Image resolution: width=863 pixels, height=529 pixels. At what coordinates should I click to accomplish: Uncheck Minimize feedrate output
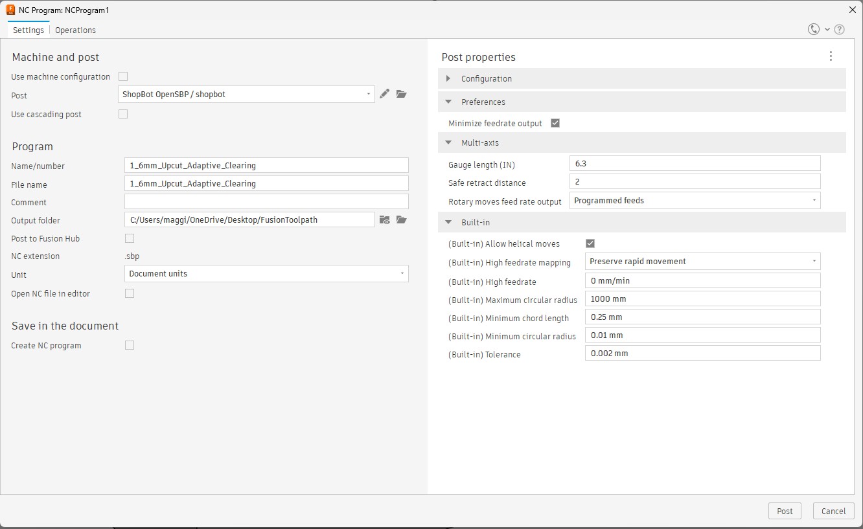click(x=555, y=123)
